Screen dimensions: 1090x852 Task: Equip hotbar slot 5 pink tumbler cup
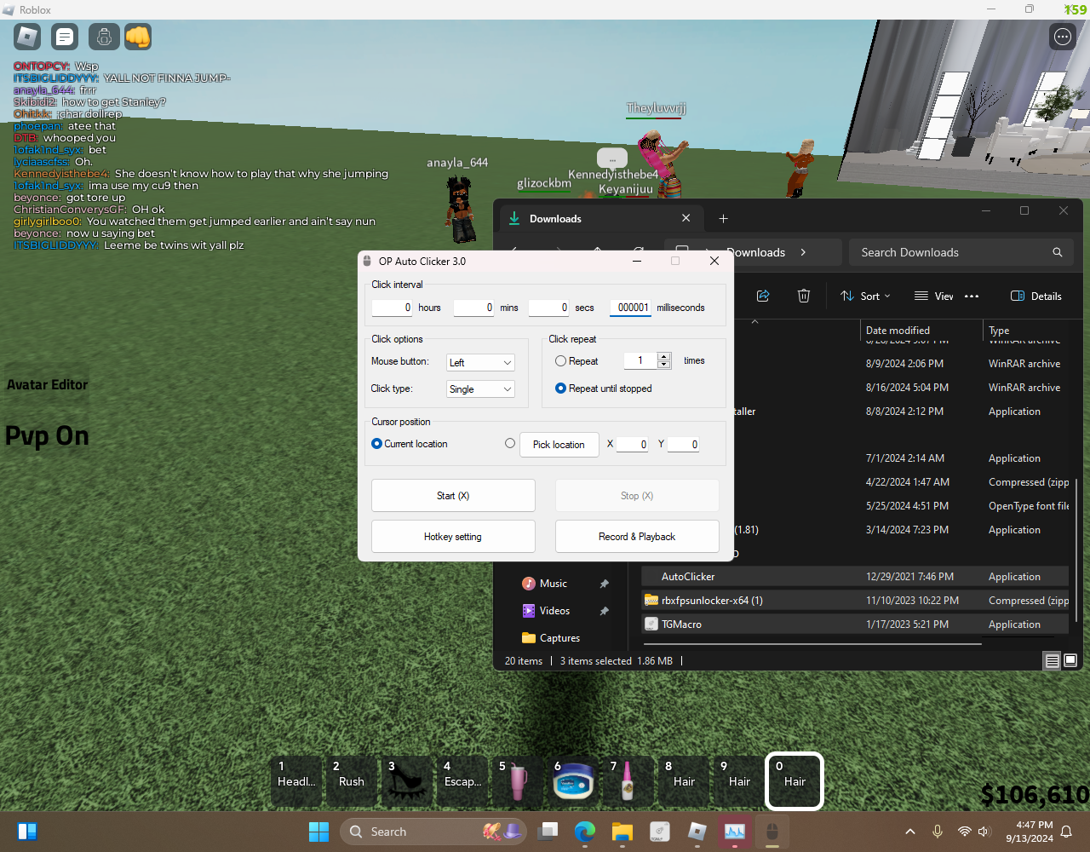click(518, 780)
